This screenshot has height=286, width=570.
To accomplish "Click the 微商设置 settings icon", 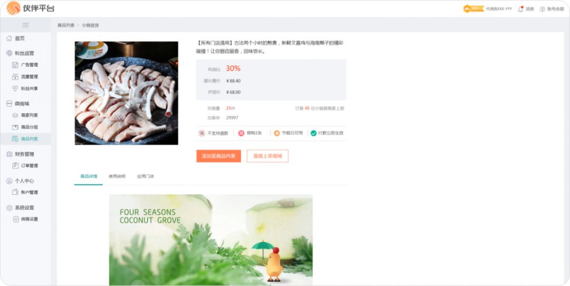I will [x=16, y=219].
